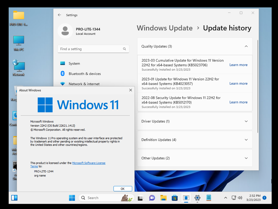This screenshot has height=209, width=278.
Task: Click the search magnifier in Find a setting
Action: [125, 49]
